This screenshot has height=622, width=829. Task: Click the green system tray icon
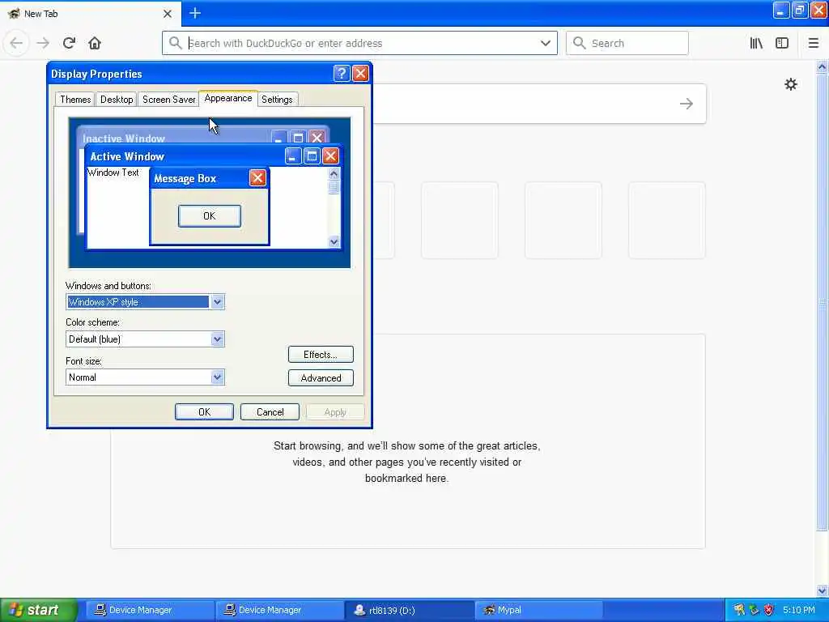click(x=754, y=611)
